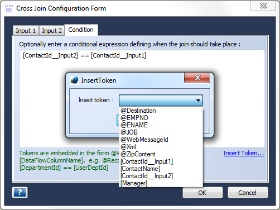This screenshot has height=210, width=280.
Task: Click the Insert Token... link
Action: (244, 153)
